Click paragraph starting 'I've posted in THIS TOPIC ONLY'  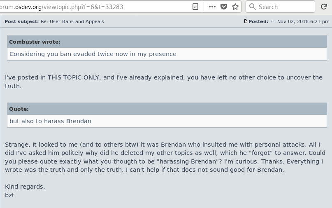(164, 82)
